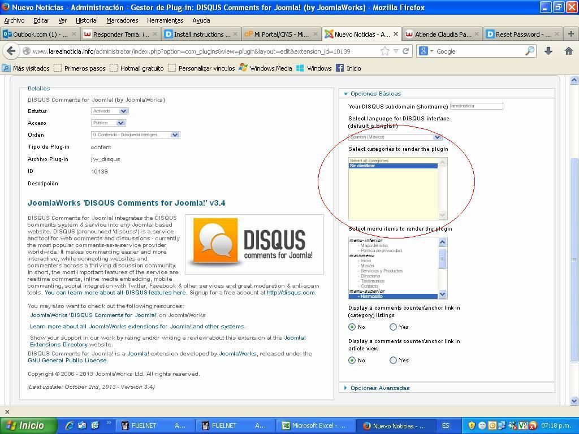Close the find bar with X icon

(x=7, y=411)
